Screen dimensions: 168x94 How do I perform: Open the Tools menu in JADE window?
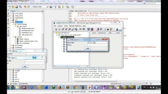point(66,26)
